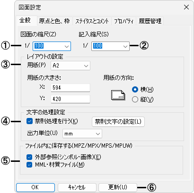Image resolution: width=194 pixels, height=193 pixels.
Task: Click the 禁則文字の設定(L) button
Action: point(118,122)
